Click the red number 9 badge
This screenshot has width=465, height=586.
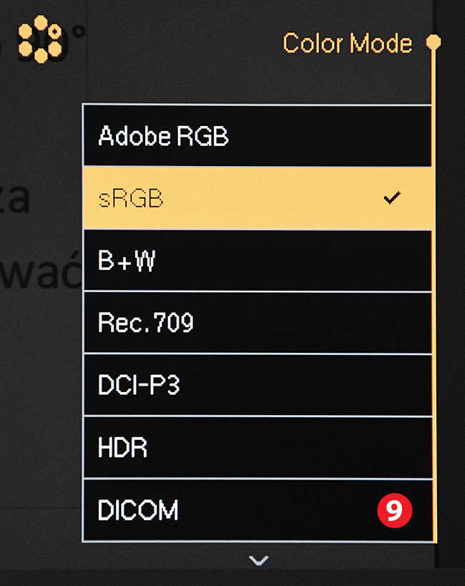click(x=395, y=511)
